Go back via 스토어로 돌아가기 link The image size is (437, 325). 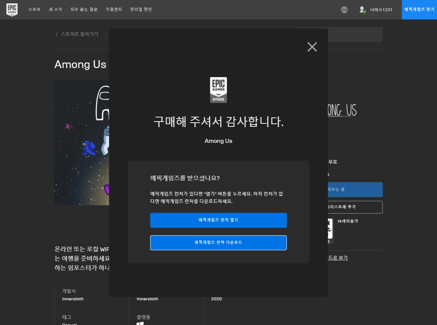pos(79,34)
